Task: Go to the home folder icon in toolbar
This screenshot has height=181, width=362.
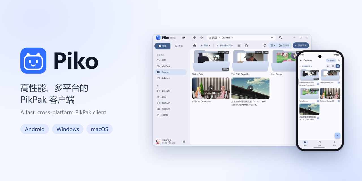Action: click(x=195, y=45)
